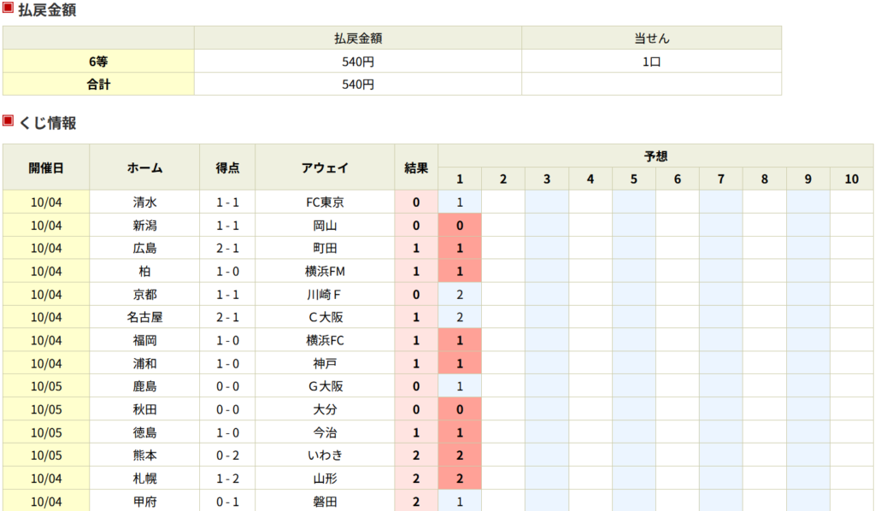Viewport: 875px width, 511px height.
Task: Click the ホーム column header
Action: [144, 167]
